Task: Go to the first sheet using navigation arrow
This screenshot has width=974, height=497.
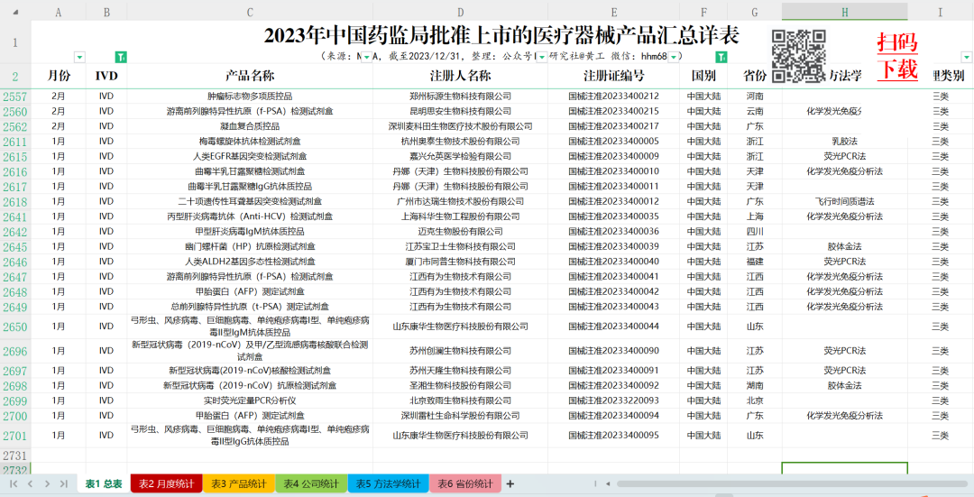Action: coord(13,484)
